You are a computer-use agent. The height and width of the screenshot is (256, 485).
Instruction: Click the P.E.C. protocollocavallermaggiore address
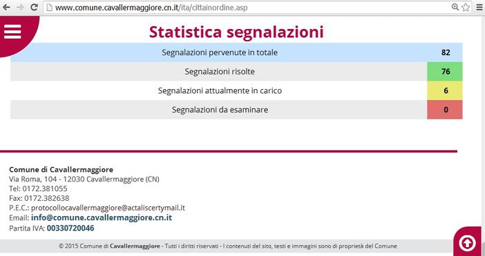108,208
